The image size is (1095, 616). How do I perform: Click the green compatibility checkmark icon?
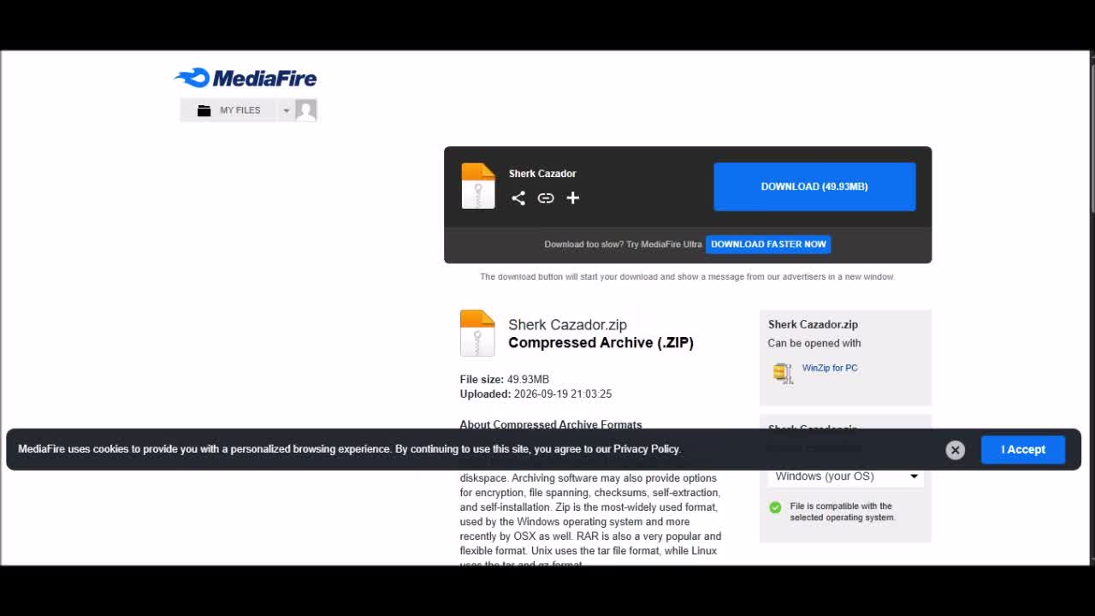[775, 507]
